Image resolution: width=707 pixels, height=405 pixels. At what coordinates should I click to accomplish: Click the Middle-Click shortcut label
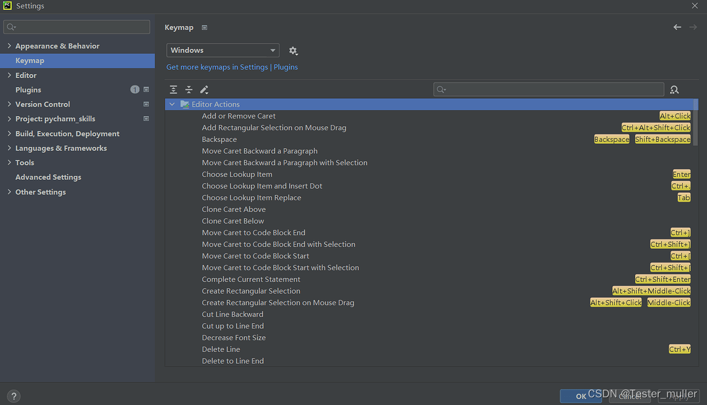(669, 303)
